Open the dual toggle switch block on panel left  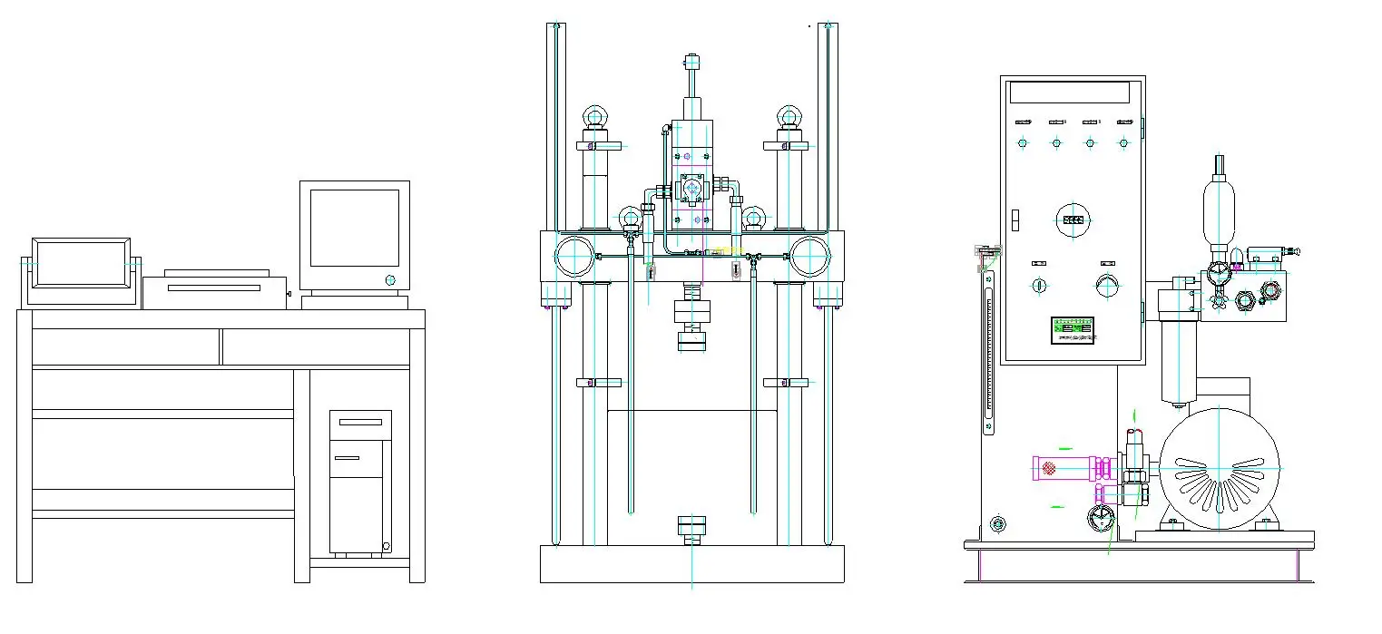pos(1014,219)
